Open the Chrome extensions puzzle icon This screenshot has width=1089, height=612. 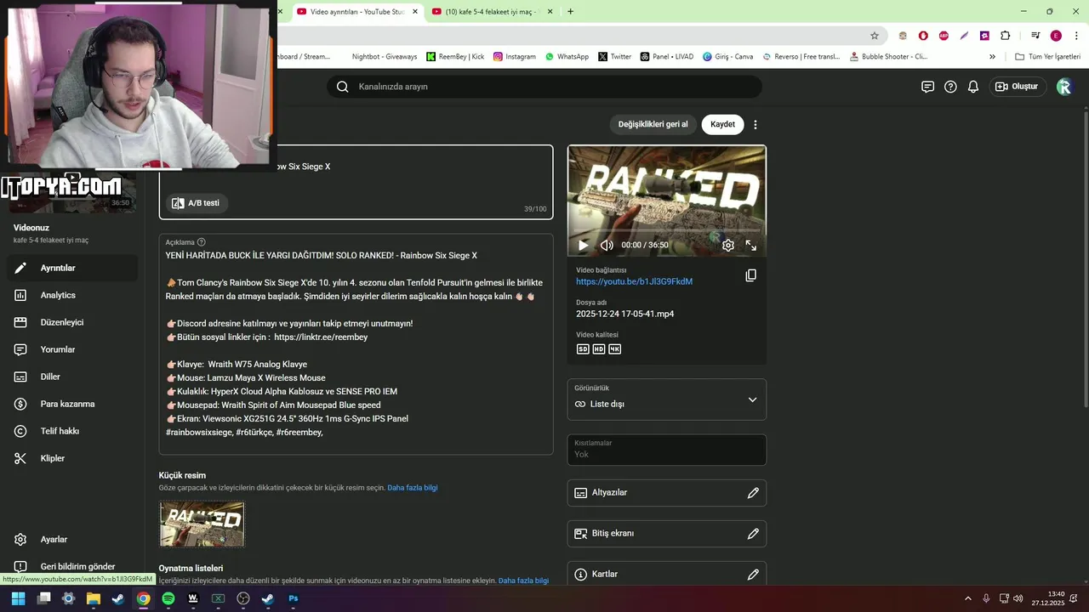coord(1005,36)
